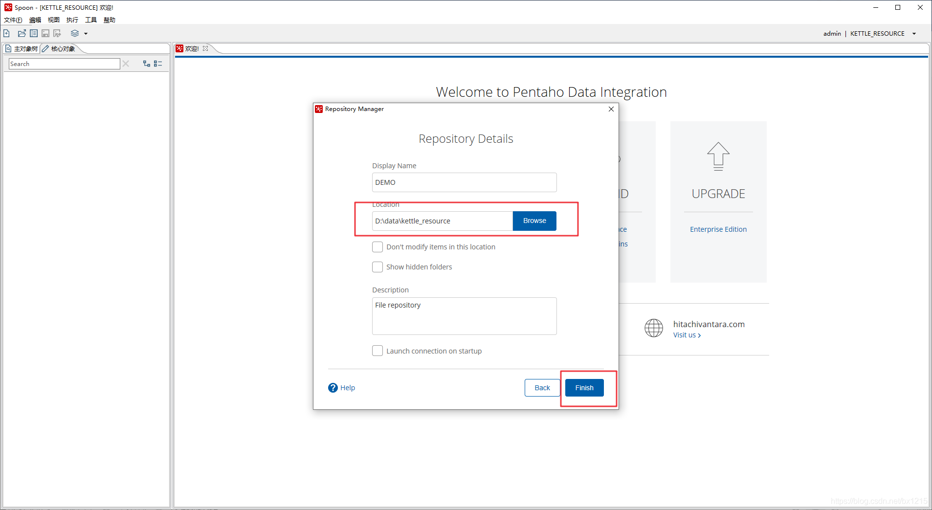Click the Help question mark icon
This screenshot has height=510, width=932.
333,388
